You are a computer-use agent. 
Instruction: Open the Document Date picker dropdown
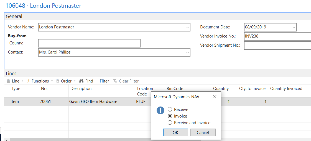pos(294,27)
